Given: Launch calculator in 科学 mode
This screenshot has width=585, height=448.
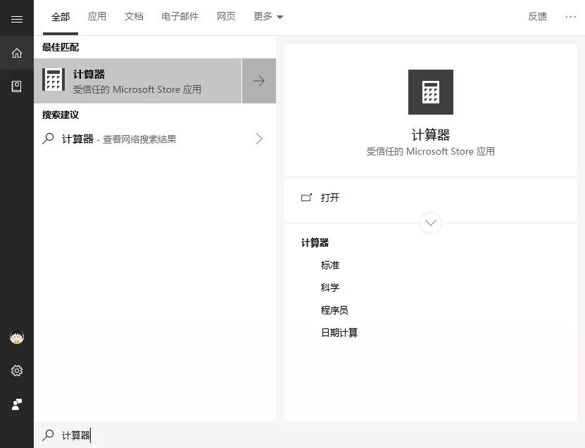Looking at the screenshot, I should [x=329, y=288].
